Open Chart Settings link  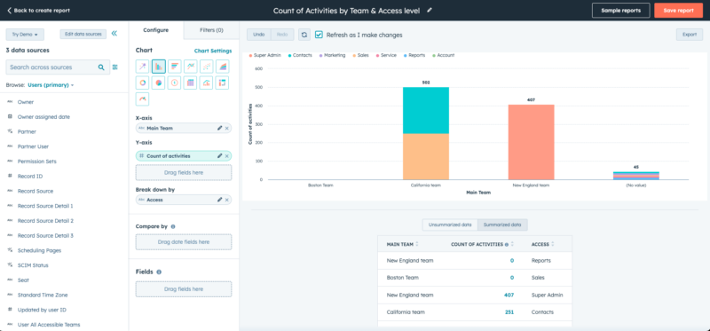click(x=213, y=51)
